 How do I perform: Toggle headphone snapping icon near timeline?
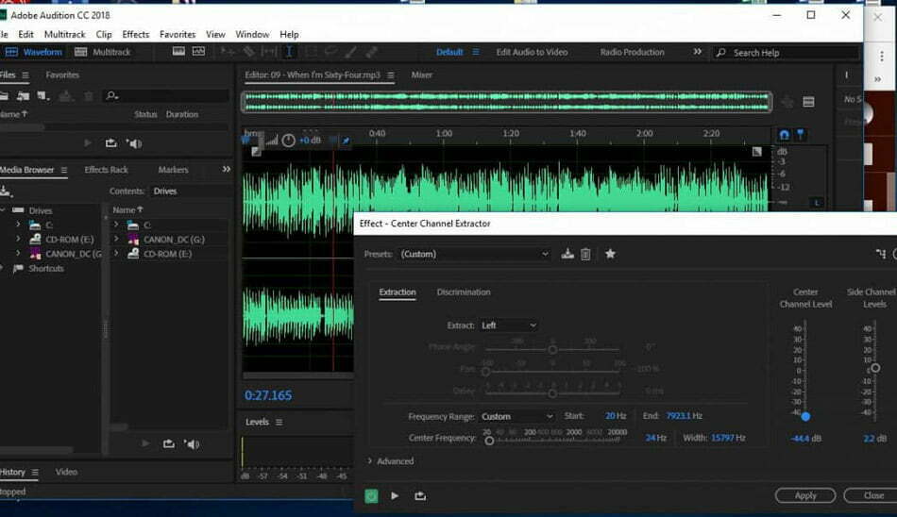(785, 135)
